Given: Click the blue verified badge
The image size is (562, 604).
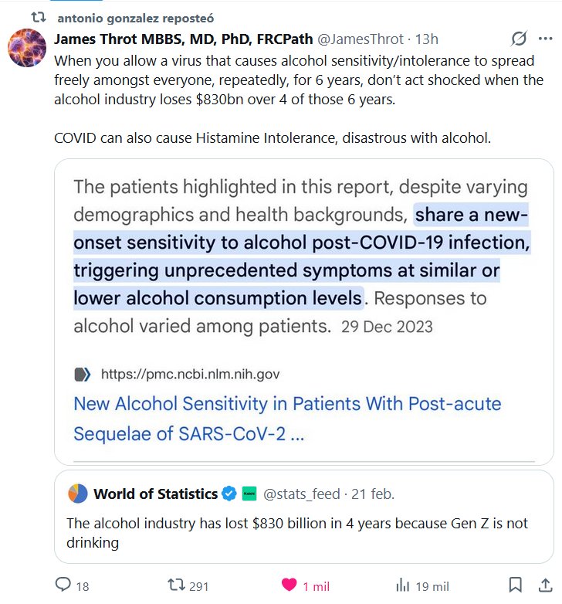Looking at the screenshot, I should [229, 494].
